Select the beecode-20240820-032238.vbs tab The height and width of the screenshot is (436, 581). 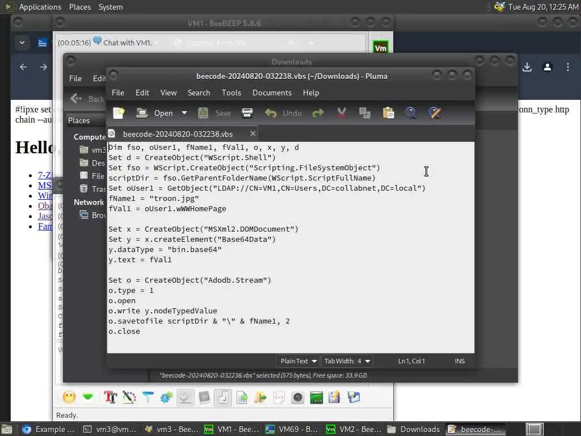click(x=178, y=134)
